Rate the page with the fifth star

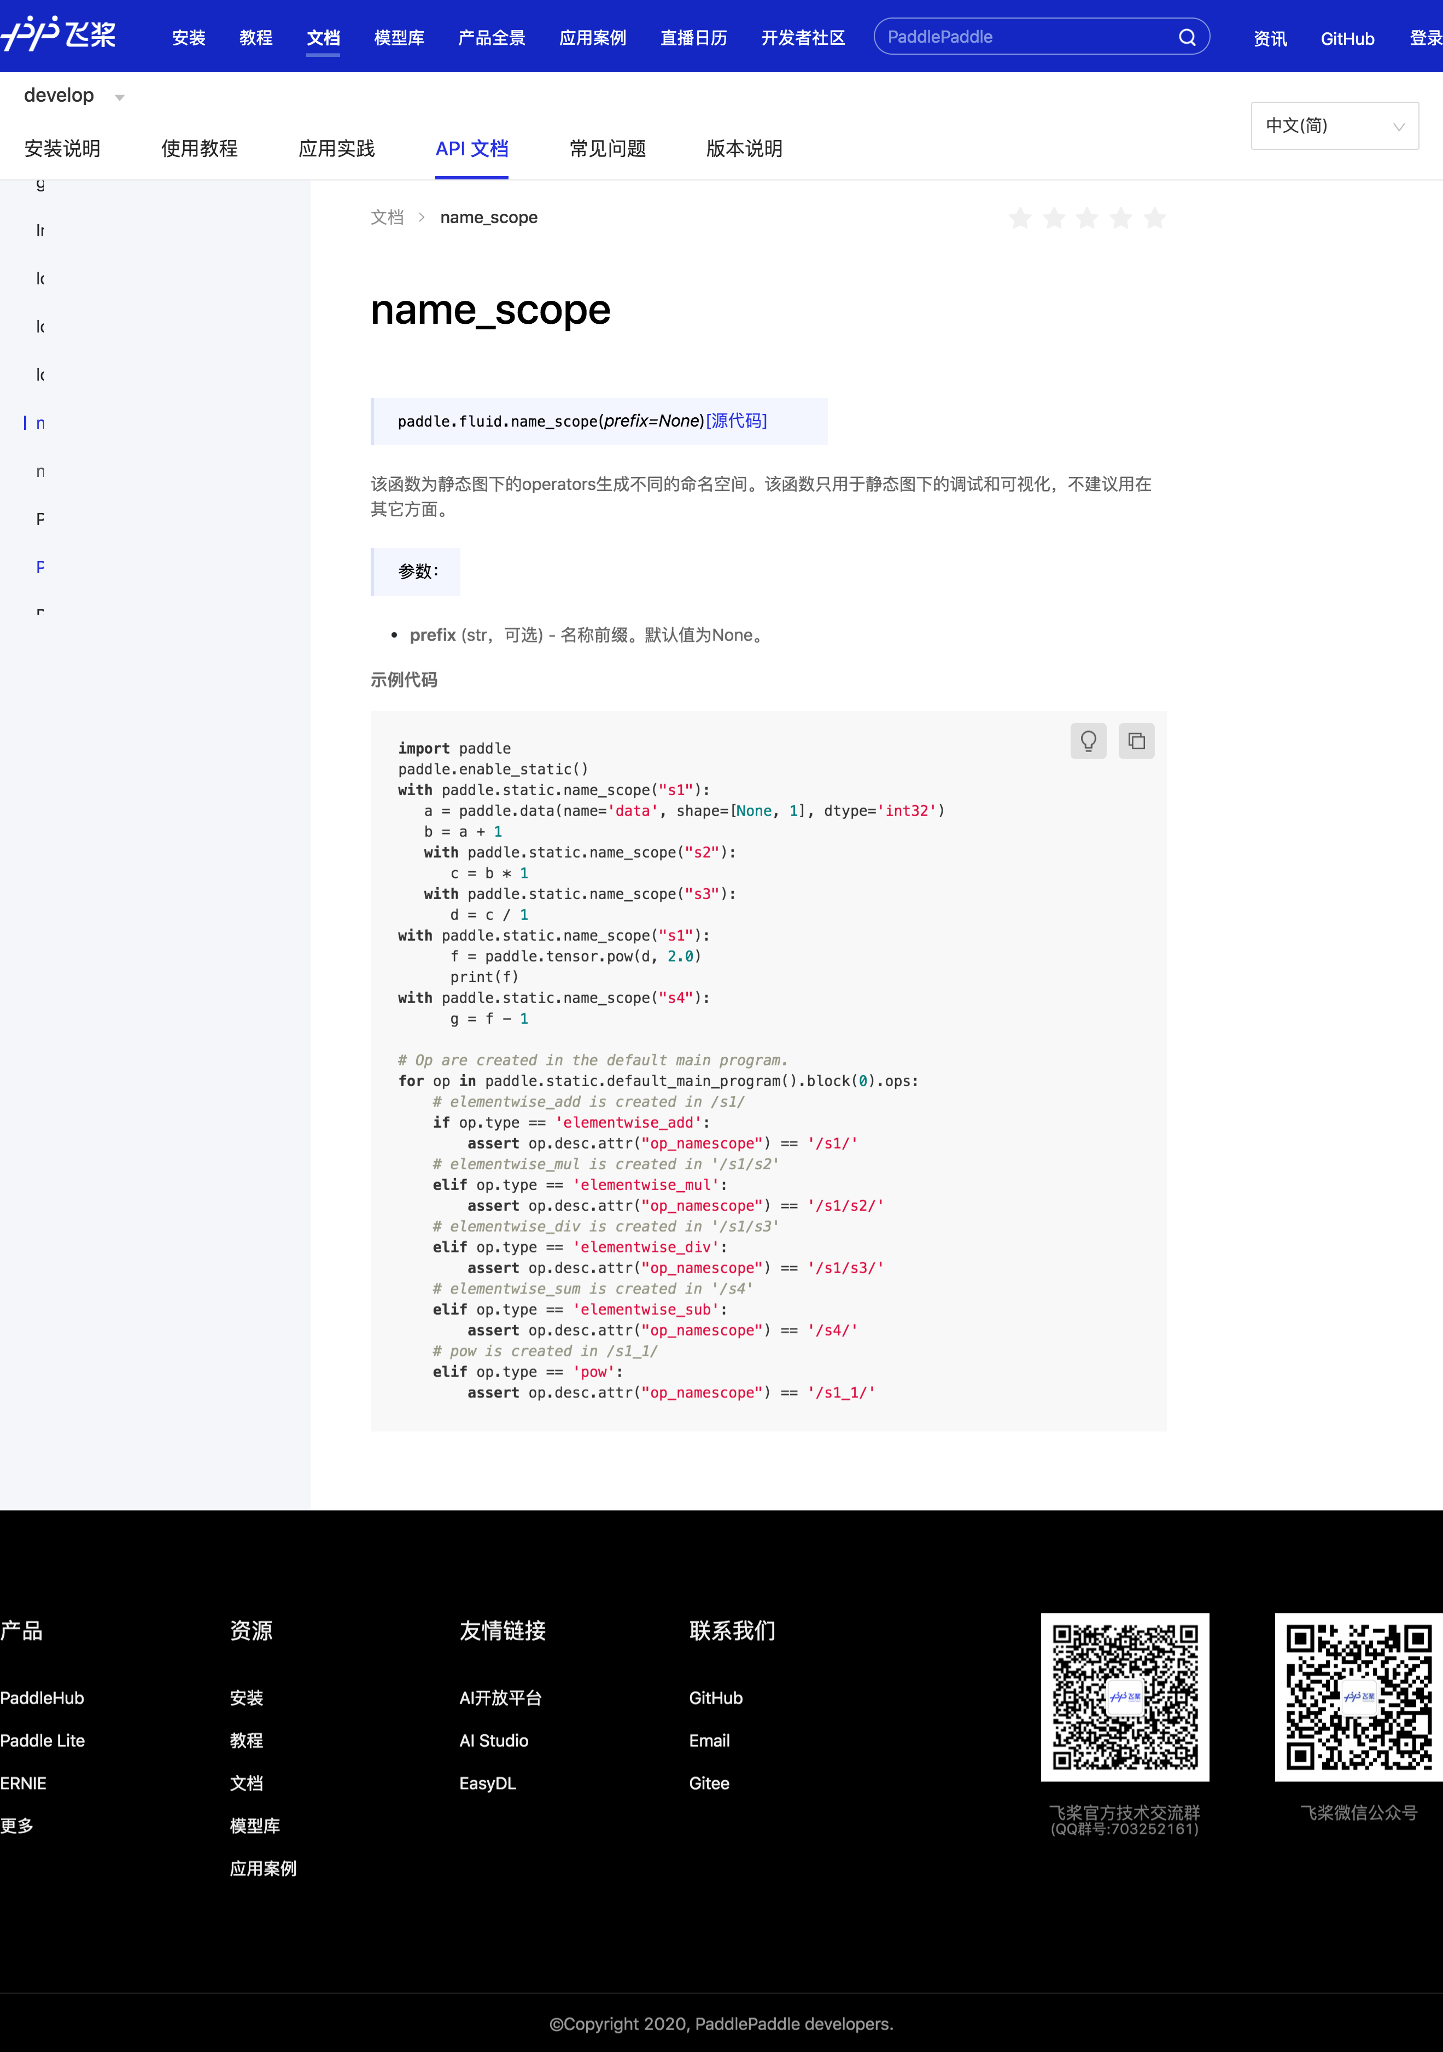pyautogui.click(x=1154, y=218)
